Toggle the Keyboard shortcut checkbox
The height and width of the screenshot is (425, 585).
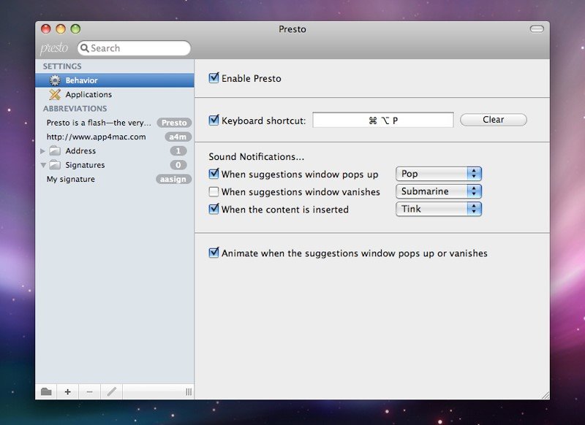[214, 120]
